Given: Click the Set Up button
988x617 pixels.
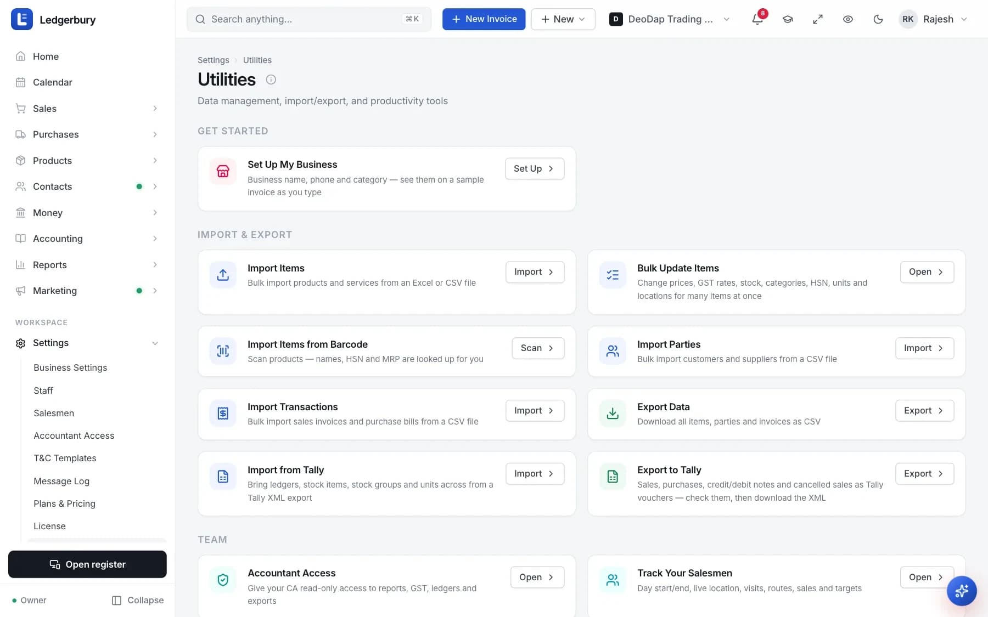Looking at the screenshot, I should coord(534,168).
